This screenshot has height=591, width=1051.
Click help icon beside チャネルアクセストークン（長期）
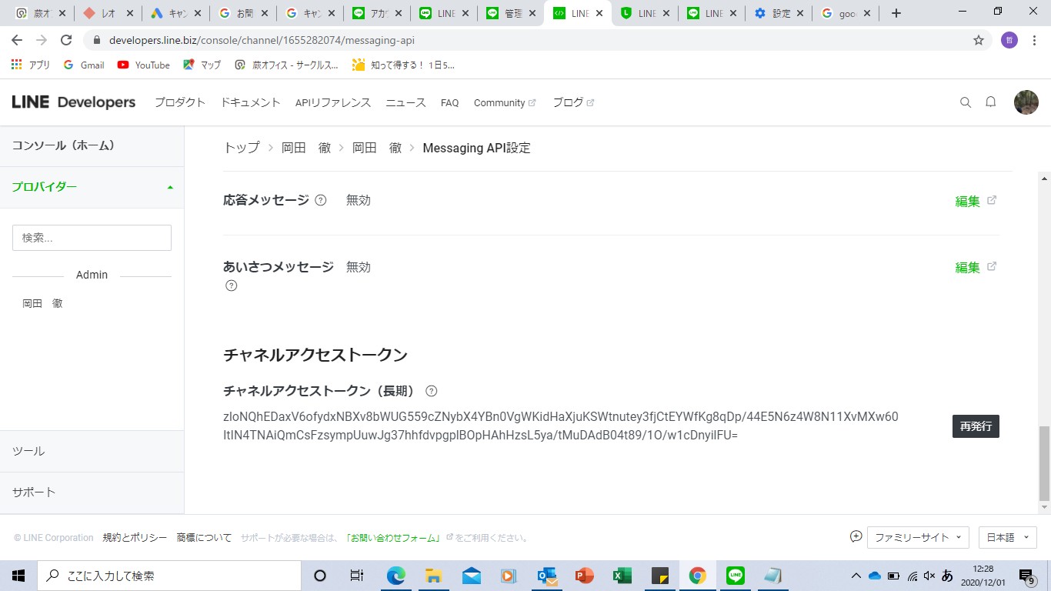click(x=432, y=391)
